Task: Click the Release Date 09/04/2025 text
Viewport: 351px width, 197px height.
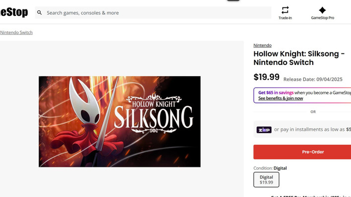Action: 313,79
